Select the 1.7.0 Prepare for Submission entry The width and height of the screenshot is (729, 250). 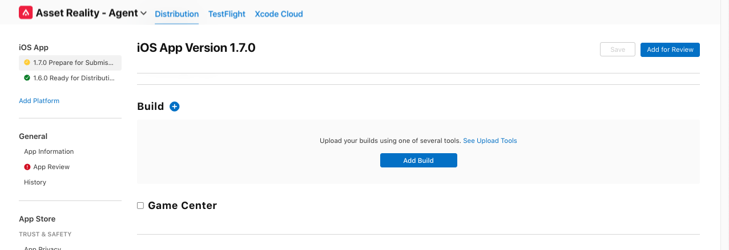click(x=74, y=63)
